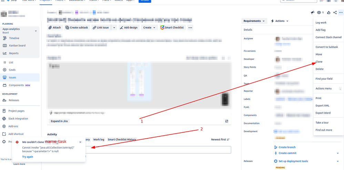Image resolution: width=344 pixels, height=170 pixels.
Task: Switch to Smart Checklist History tab
Action: point(122,140)
